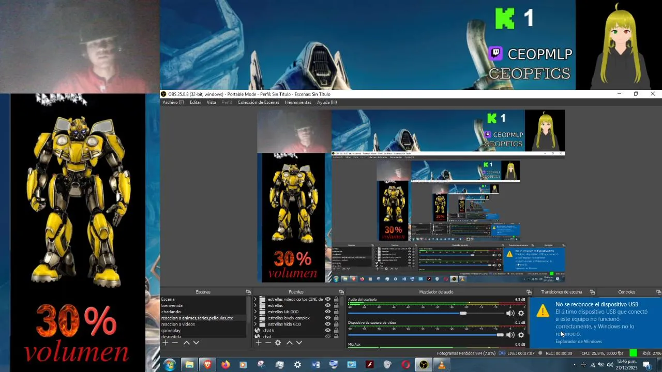Lock the 'estrellas luki GOD' source
Screen dimensions: 662x372
pos(336,312)
